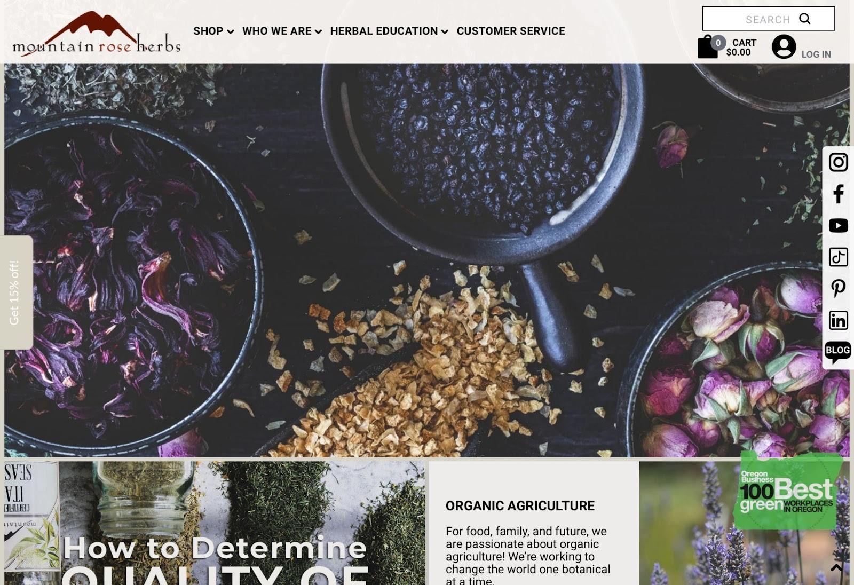Open the shopping bag cart icon
854x585 pixels.
708,47
